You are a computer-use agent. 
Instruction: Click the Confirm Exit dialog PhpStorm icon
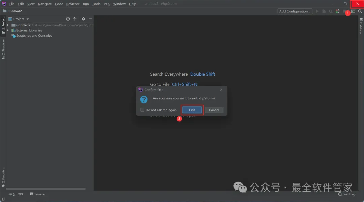coord(140,90)
